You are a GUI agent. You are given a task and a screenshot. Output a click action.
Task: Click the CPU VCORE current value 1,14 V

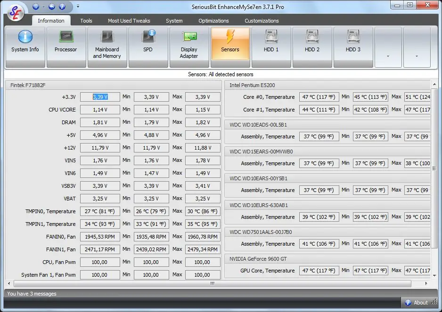[x=100, y=110]
